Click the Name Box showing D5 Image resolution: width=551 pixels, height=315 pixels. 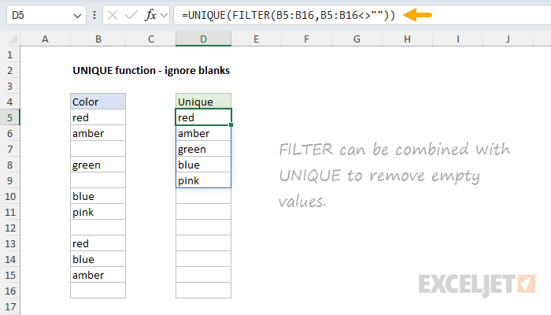[46, 15]
